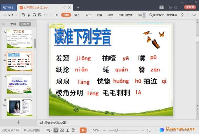199x134 pixels.
Task: Open the 插入 ribbon tab
Action: (x=77, y=15)
